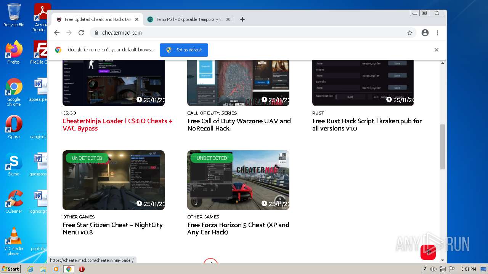488x274 pixels.
Task: Open Free Forza Horizon 5 Cheat link
Action: pyautogui.click(x=238, y=229)
